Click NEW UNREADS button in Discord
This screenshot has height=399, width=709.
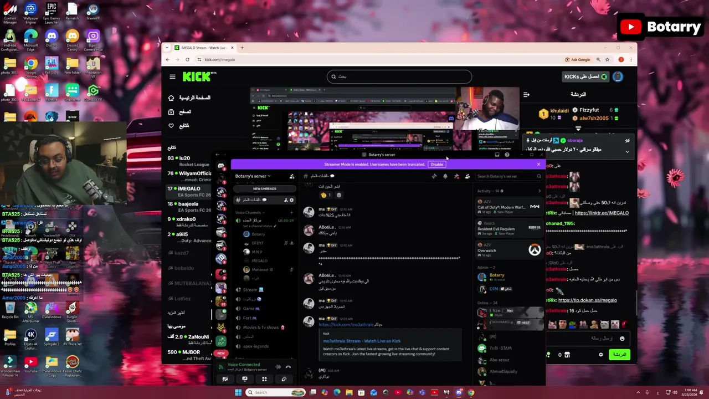pyautogui.click(x=264, y=188)
